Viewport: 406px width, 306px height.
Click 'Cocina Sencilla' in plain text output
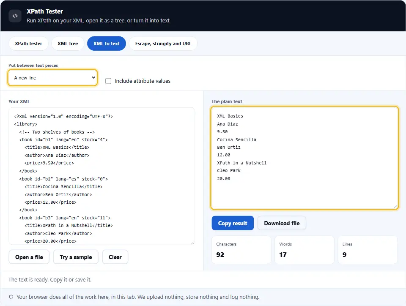click(x=236, y=139)
